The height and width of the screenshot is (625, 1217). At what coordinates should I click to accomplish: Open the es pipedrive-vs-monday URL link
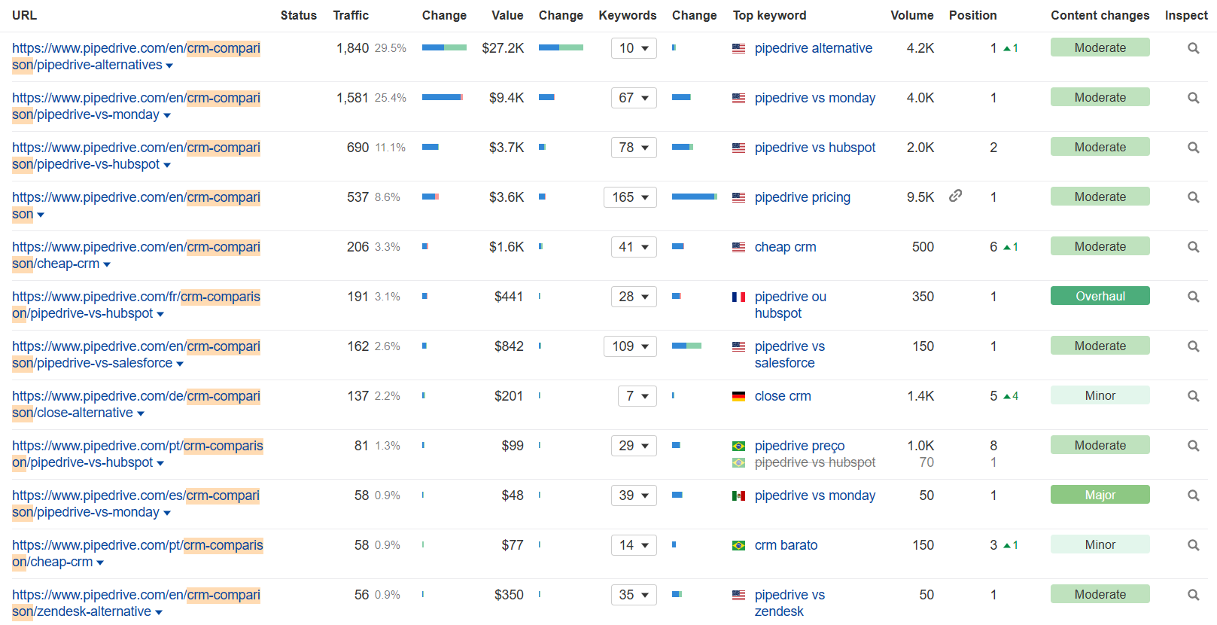(x=136, y=504)
